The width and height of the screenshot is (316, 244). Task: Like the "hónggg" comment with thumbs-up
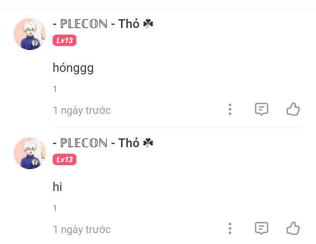click(x=293, y=109)
